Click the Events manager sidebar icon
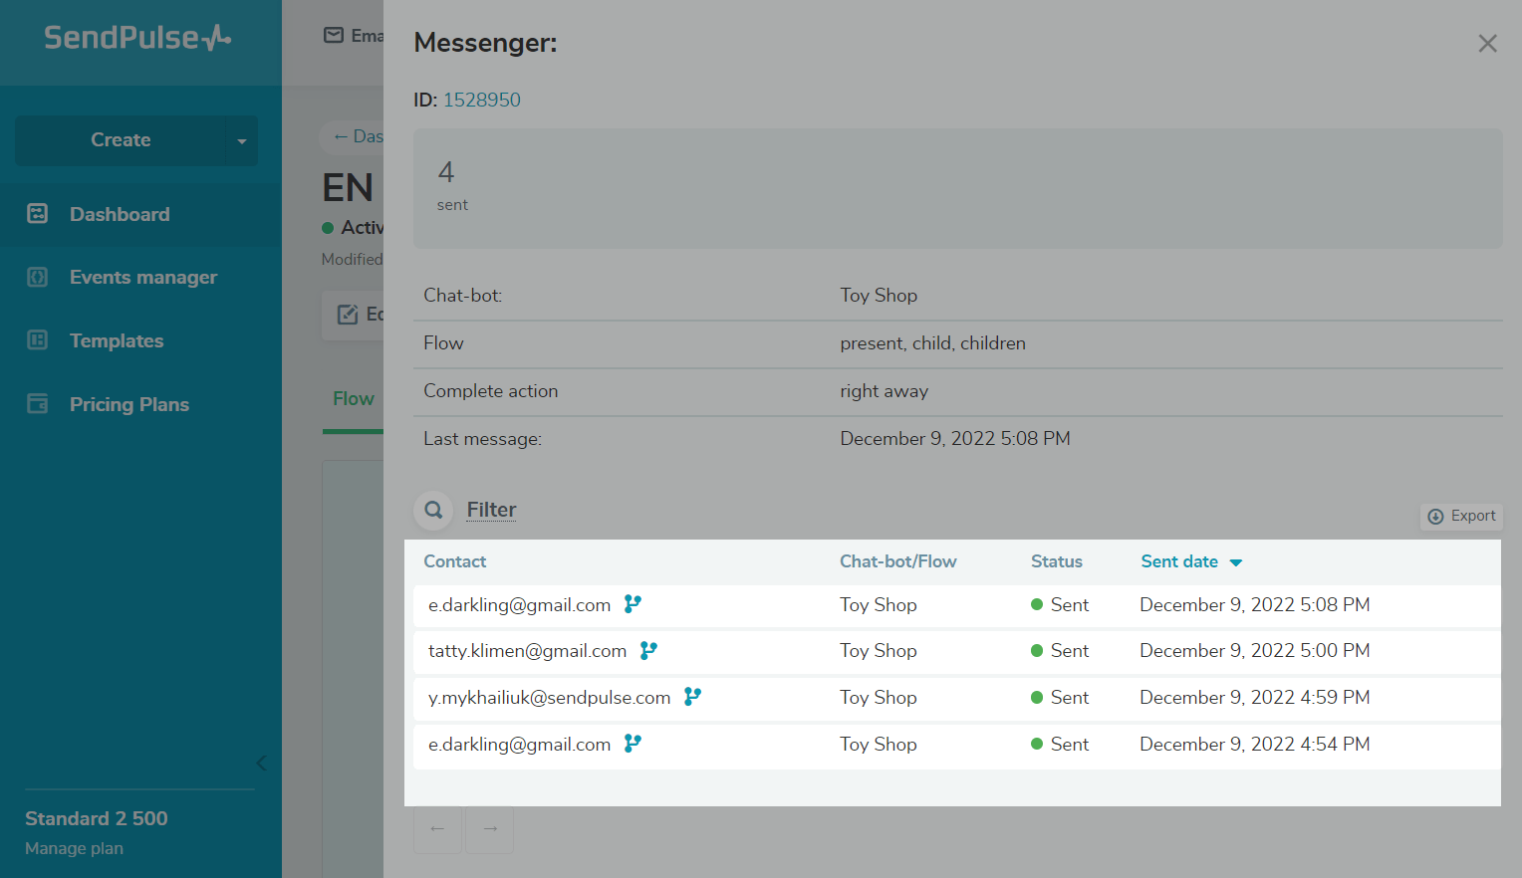The width and height of the screenshot is (1522, 878). click(38, 278)
